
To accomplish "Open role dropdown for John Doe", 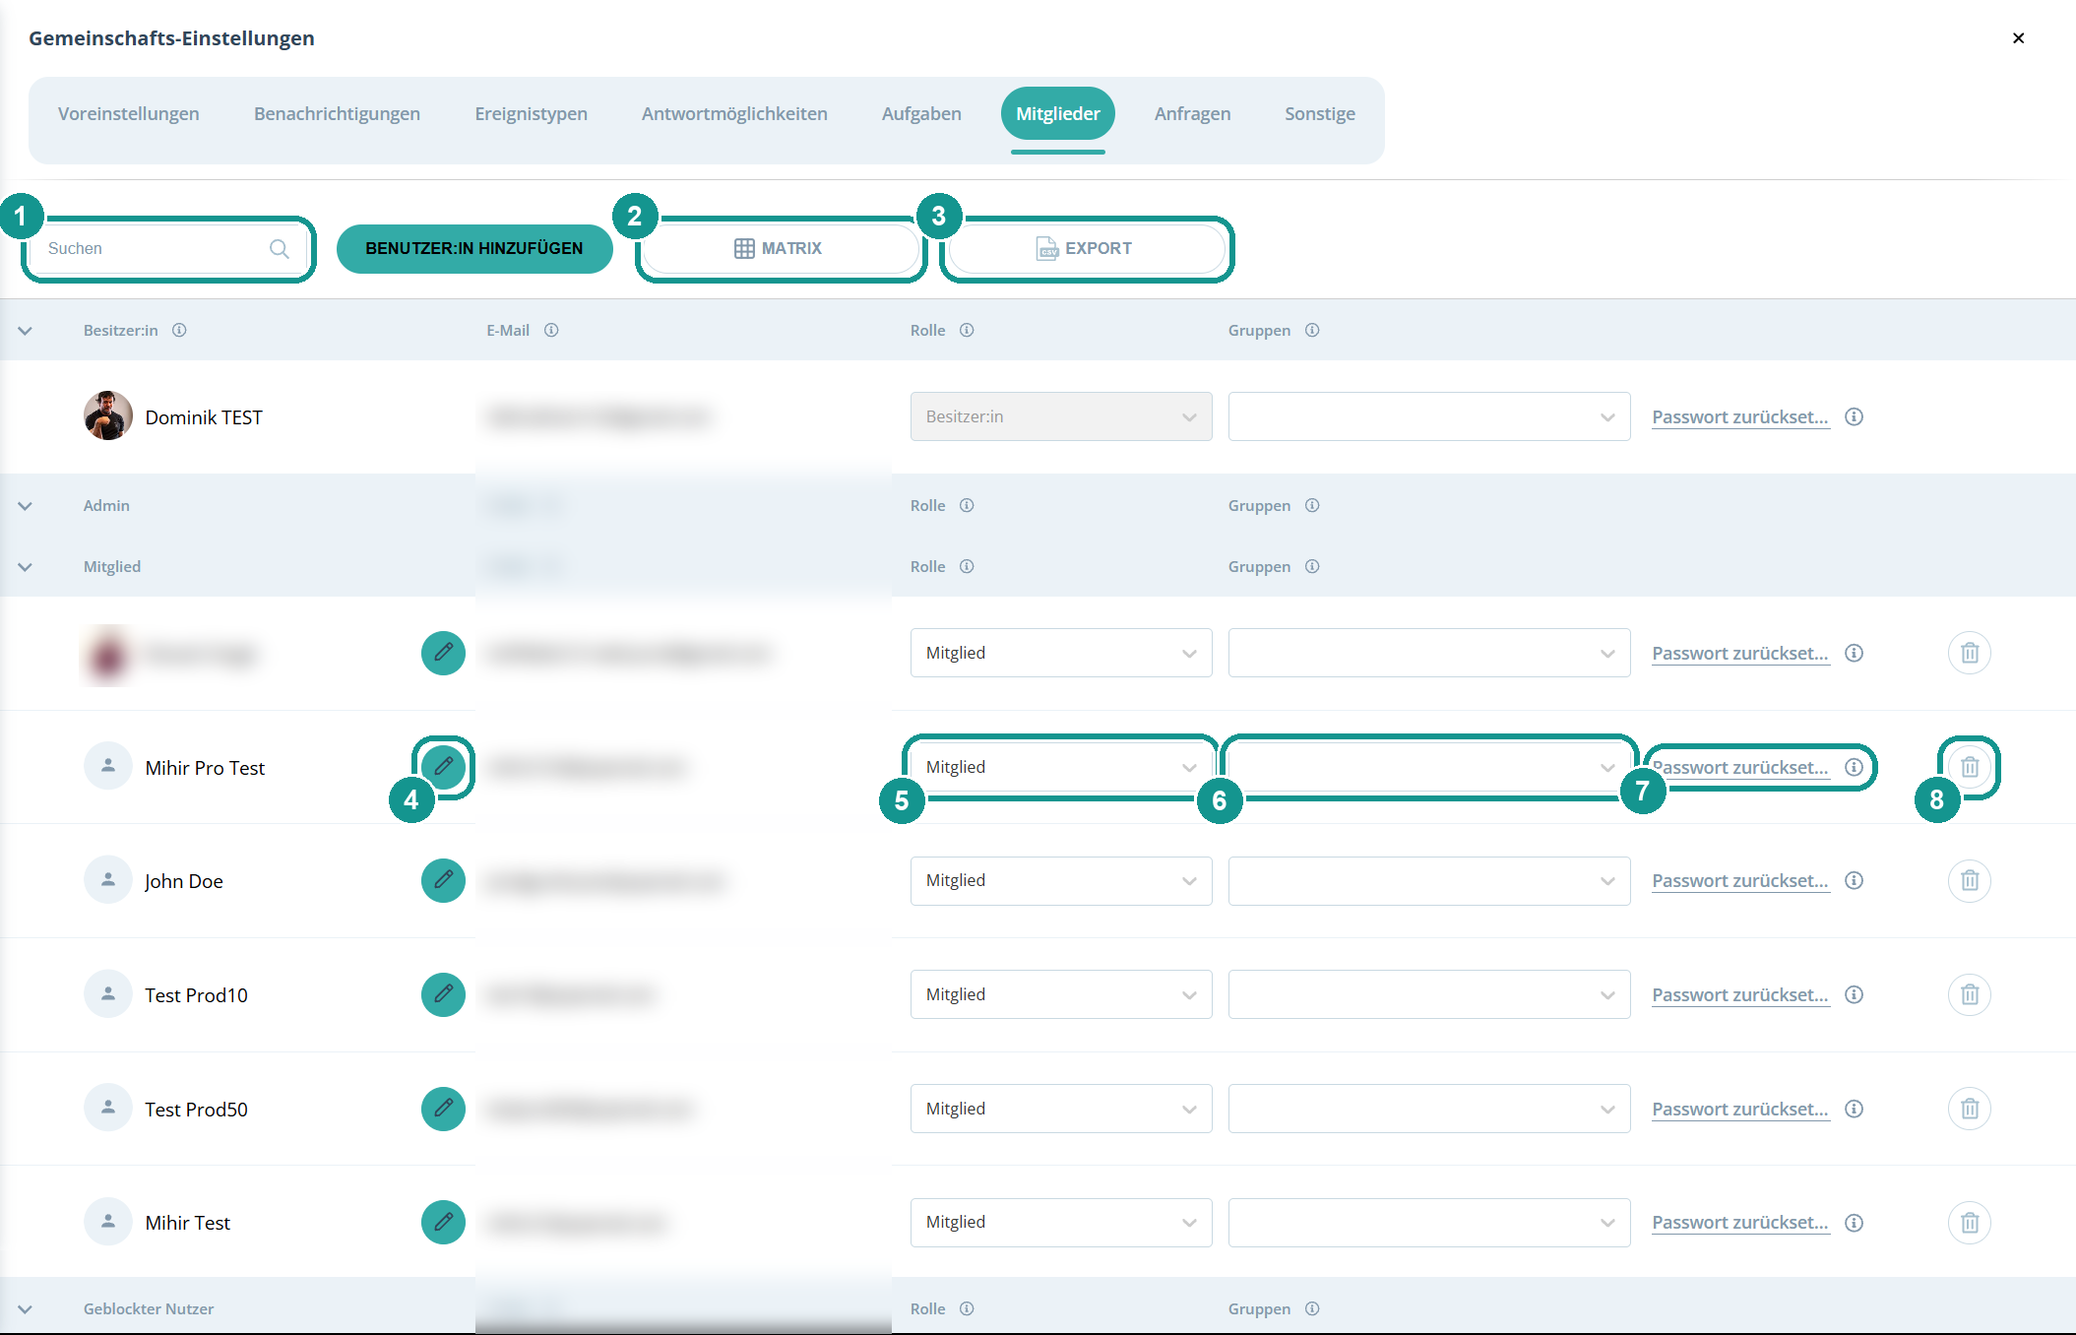I will click(x=1061, y=881).
